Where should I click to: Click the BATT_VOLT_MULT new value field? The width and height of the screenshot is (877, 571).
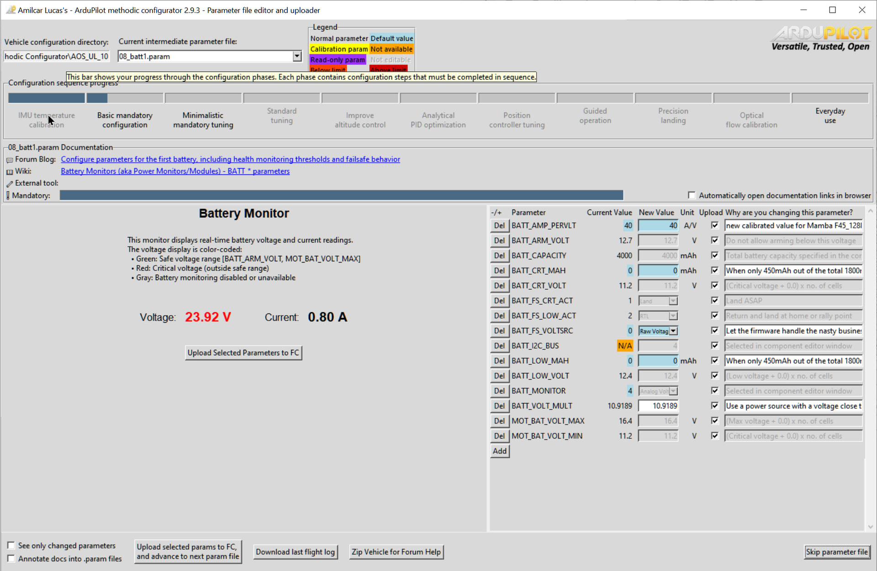[x=658, y=406]
